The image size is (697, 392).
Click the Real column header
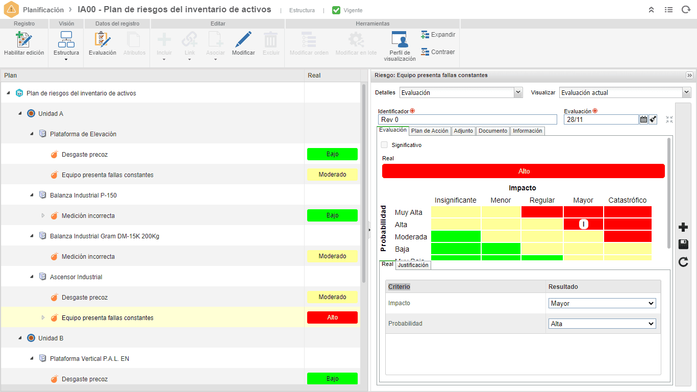332,76
